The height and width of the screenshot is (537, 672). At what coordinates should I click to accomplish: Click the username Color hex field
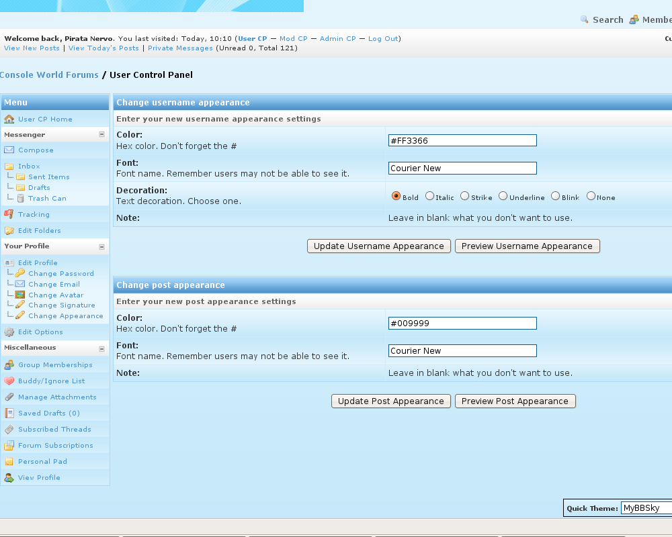(462, 141)
